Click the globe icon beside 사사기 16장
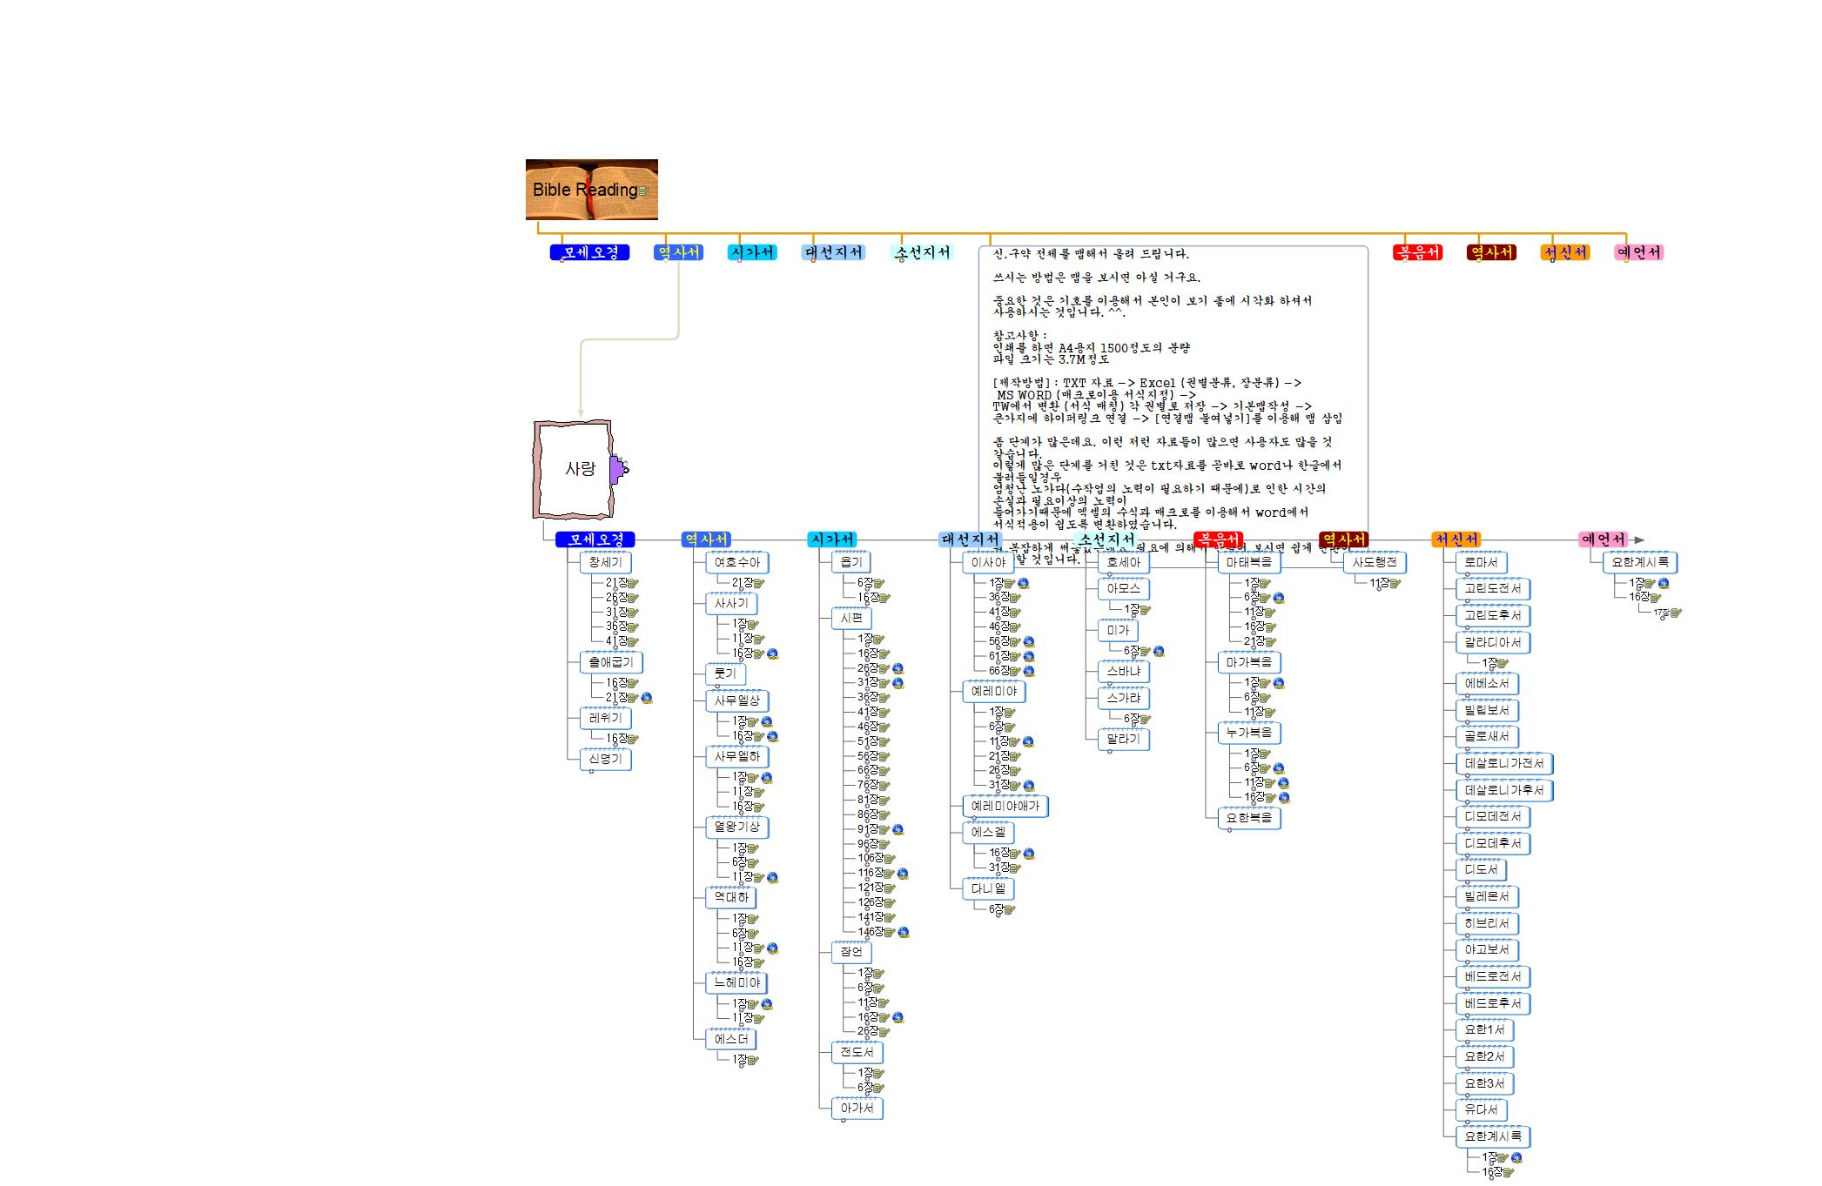The height and width of the screenshot is (1186, 1822). click(772, 653)
